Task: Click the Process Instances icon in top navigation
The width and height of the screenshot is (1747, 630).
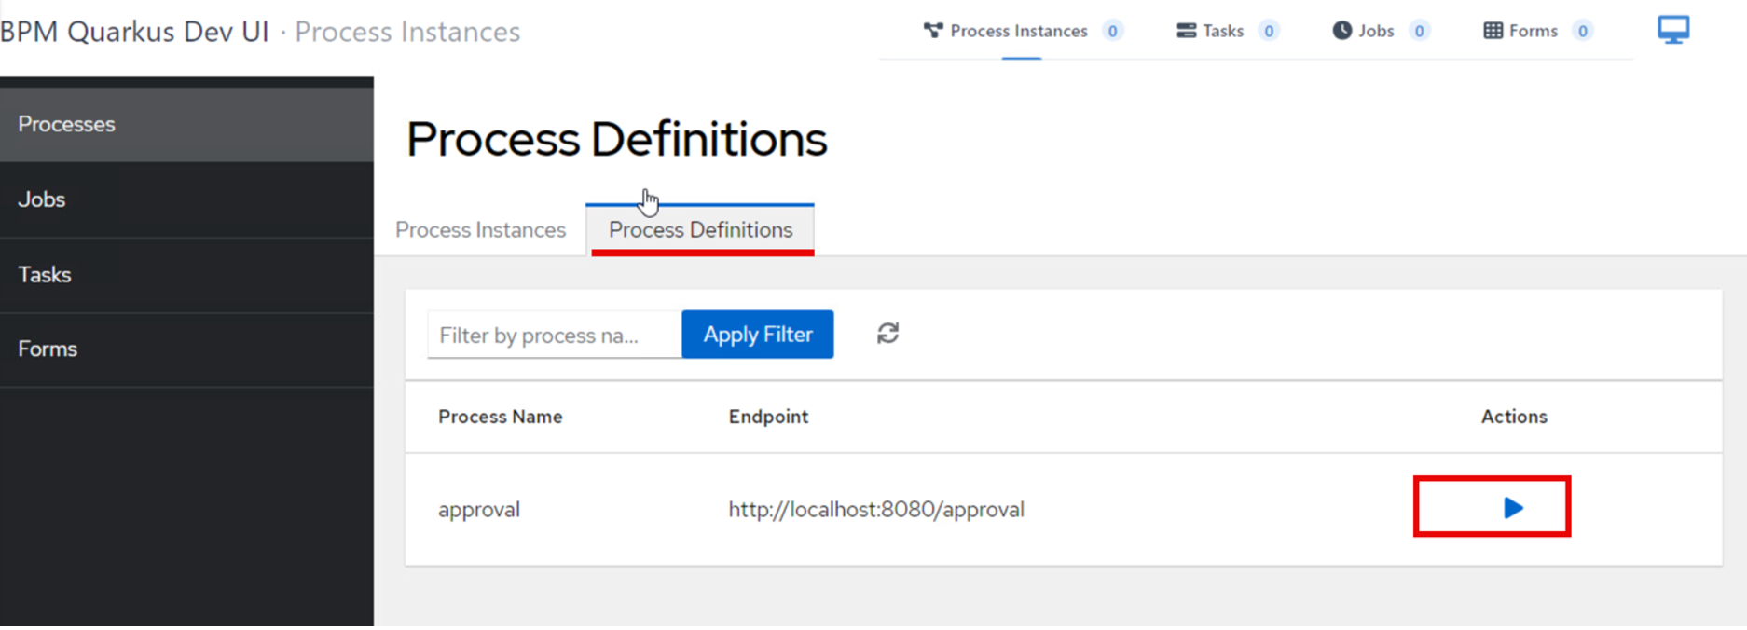Action: (932, 31)
